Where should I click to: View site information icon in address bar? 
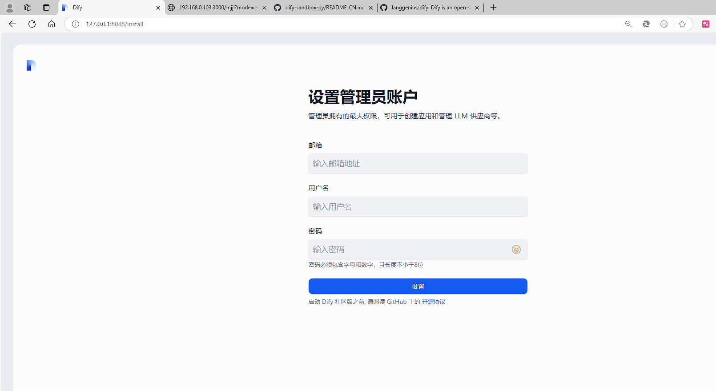76,24
